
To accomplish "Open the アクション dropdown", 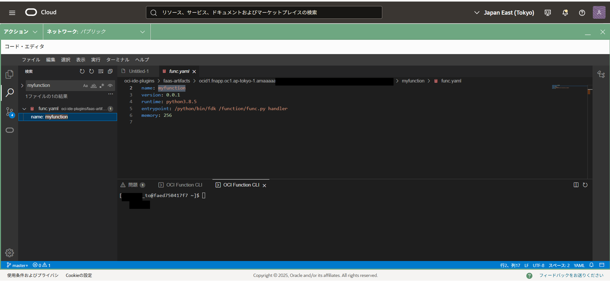I will tap(21, 32).
